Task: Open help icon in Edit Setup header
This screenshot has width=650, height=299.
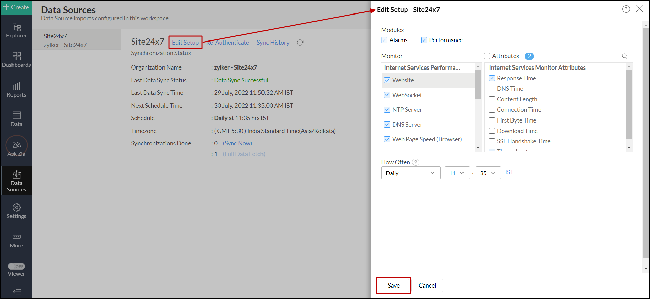Action: point(626,9)
